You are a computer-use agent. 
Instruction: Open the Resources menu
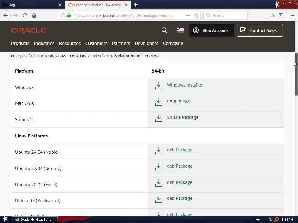tap(70, 44)
